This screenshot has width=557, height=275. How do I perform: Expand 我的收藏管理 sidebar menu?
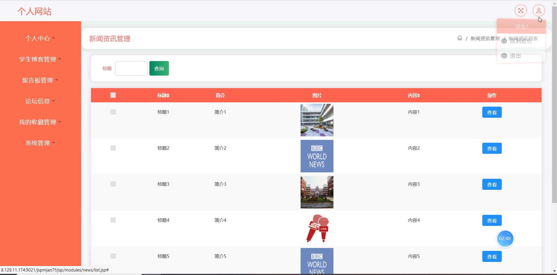(x=40, y=122)
